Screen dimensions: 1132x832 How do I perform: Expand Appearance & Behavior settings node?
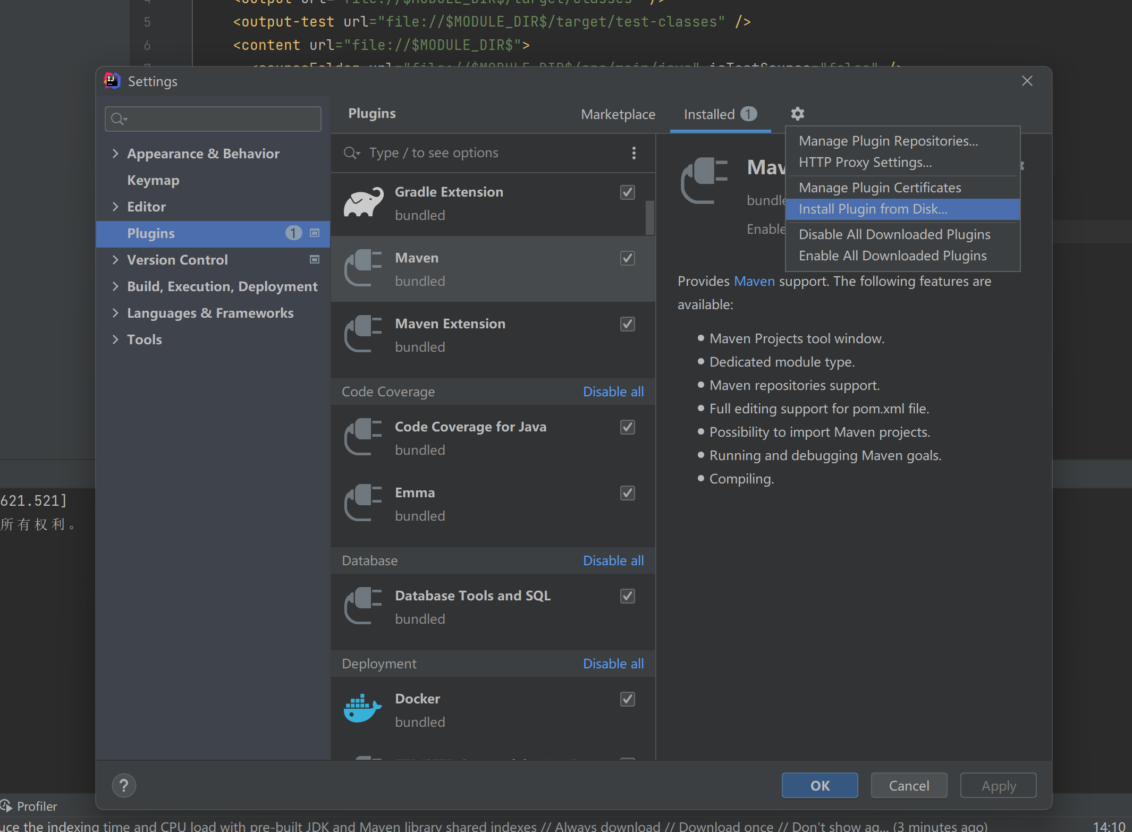(115, 154)
